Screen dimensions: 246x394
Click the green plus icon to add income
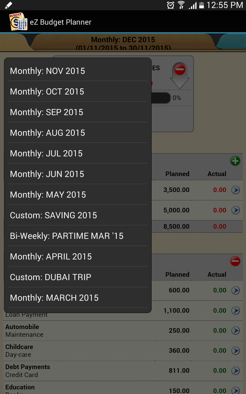pos(235,160)
